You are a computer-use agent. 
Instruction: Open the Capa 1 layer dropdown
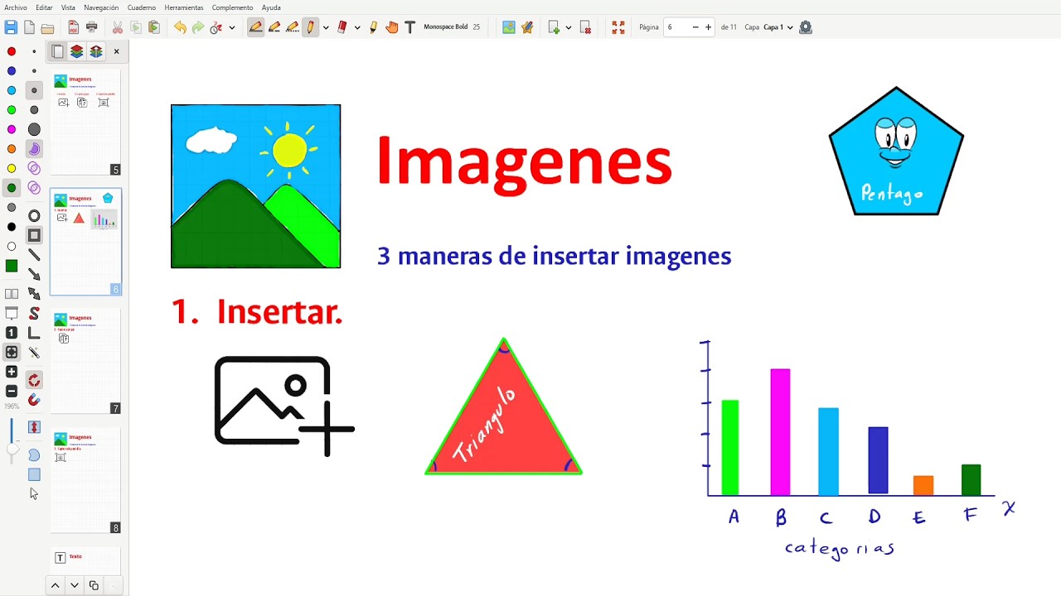[778, 27]
